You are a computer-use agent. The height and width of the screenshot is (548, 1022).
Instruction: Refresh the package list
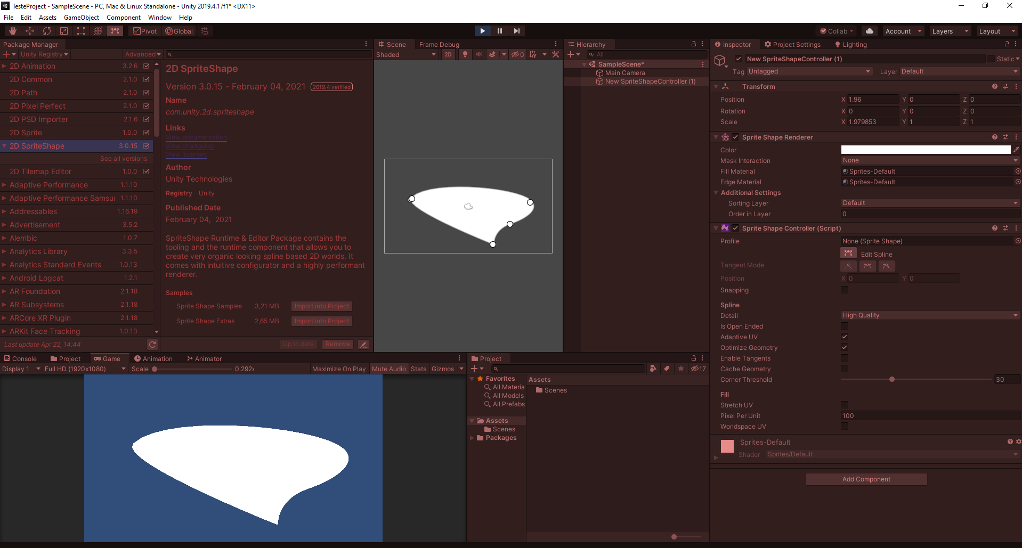click(x=152, y=345)
